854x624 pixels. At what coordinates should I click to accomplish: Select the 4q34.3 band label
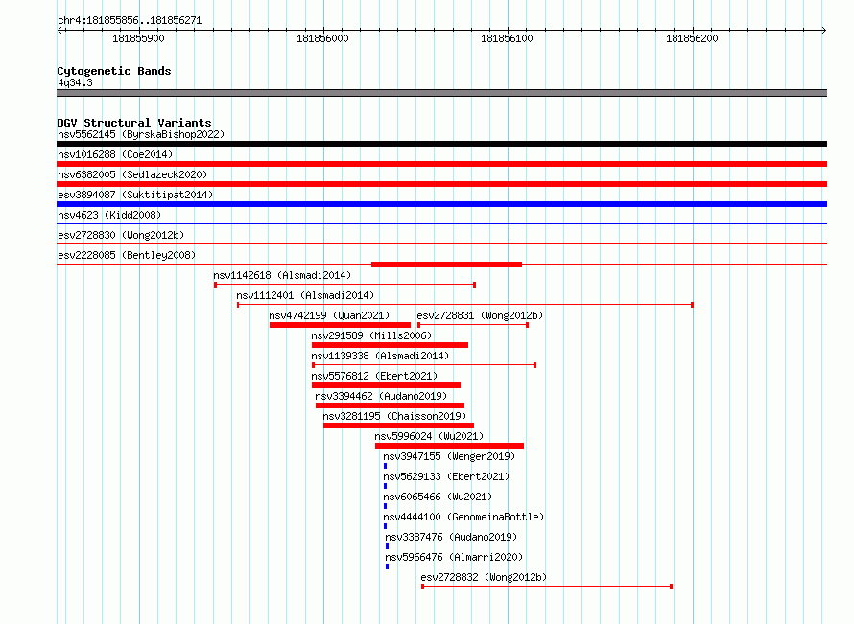(x=75, y=82)
